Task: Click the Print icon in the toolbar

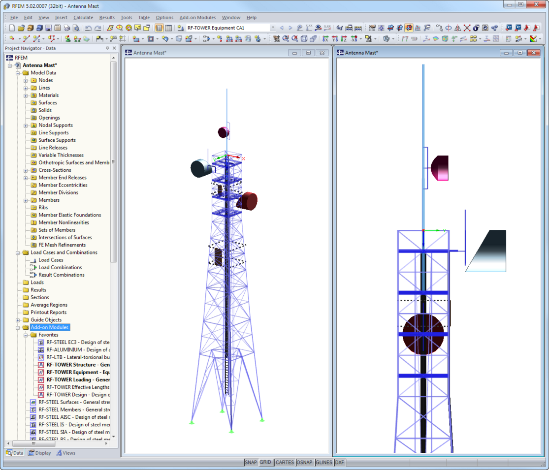Action: tap(67, 29)
